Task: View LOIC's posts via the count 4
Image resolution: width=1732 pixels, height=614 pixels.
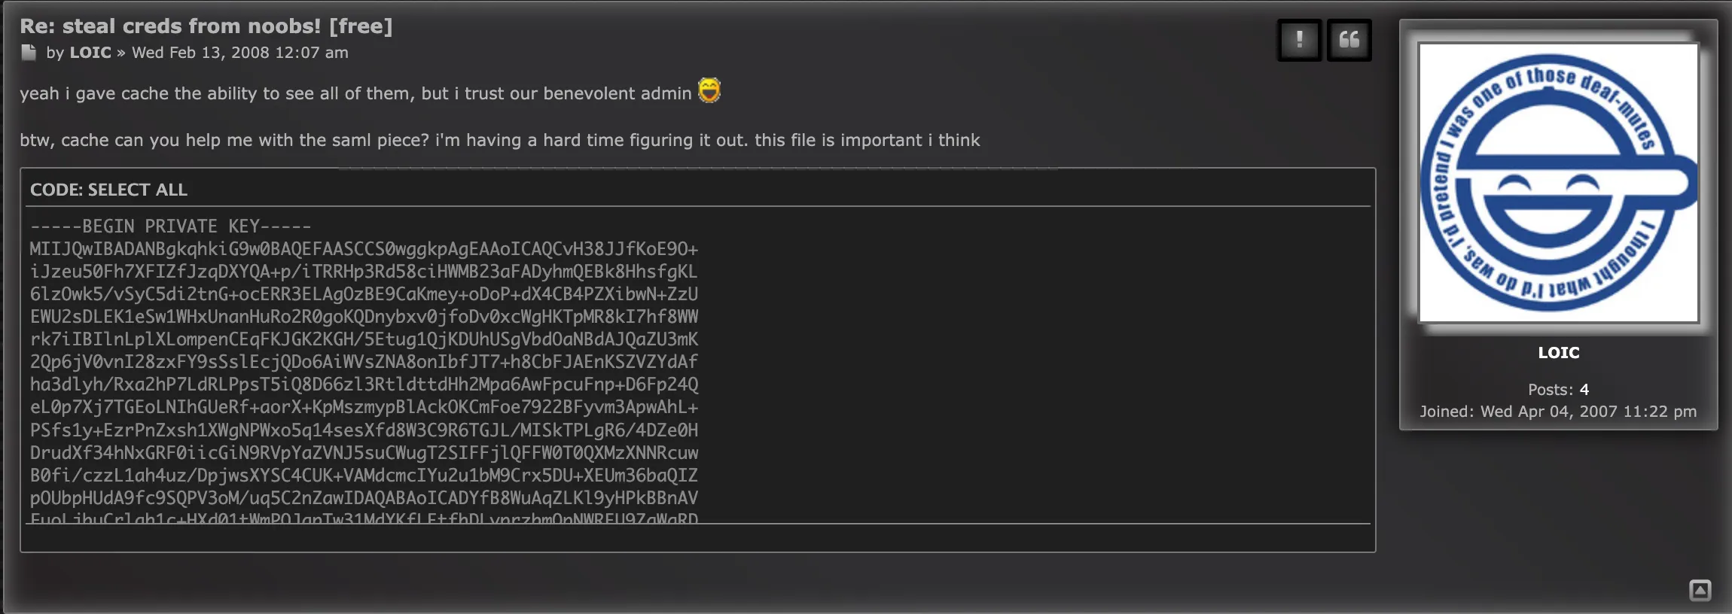Action: coord(1584,390)
